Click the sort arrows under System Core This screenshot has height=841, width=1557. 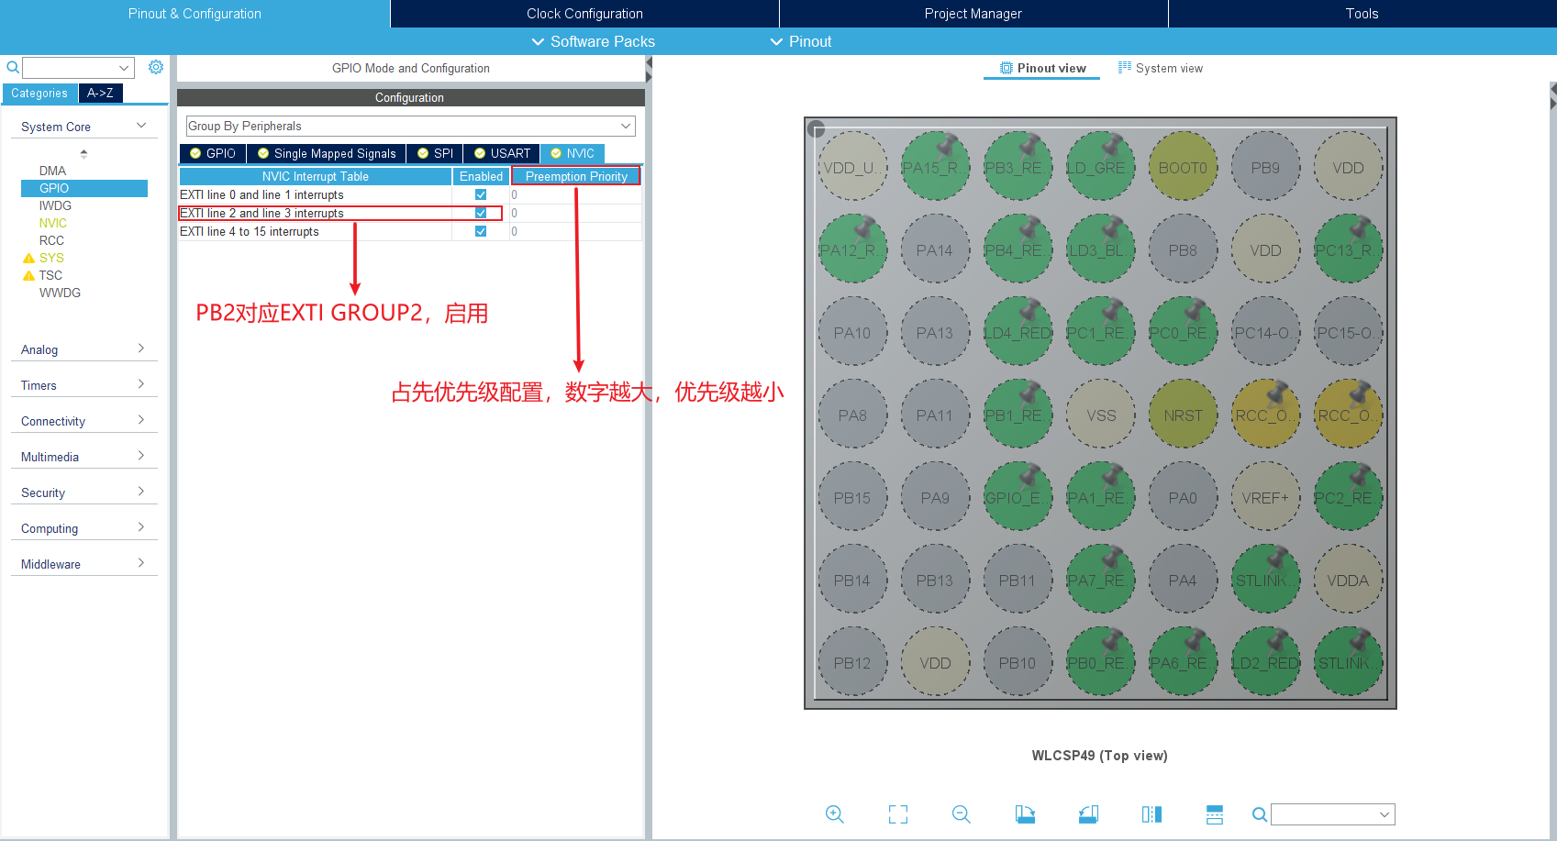[83, 153]
